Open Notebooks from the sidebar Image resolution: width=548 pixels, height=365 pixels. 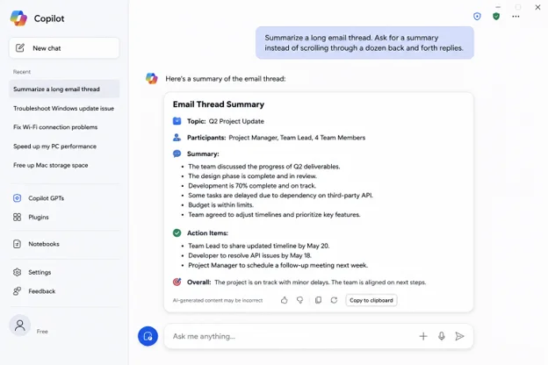pos(44,244)
